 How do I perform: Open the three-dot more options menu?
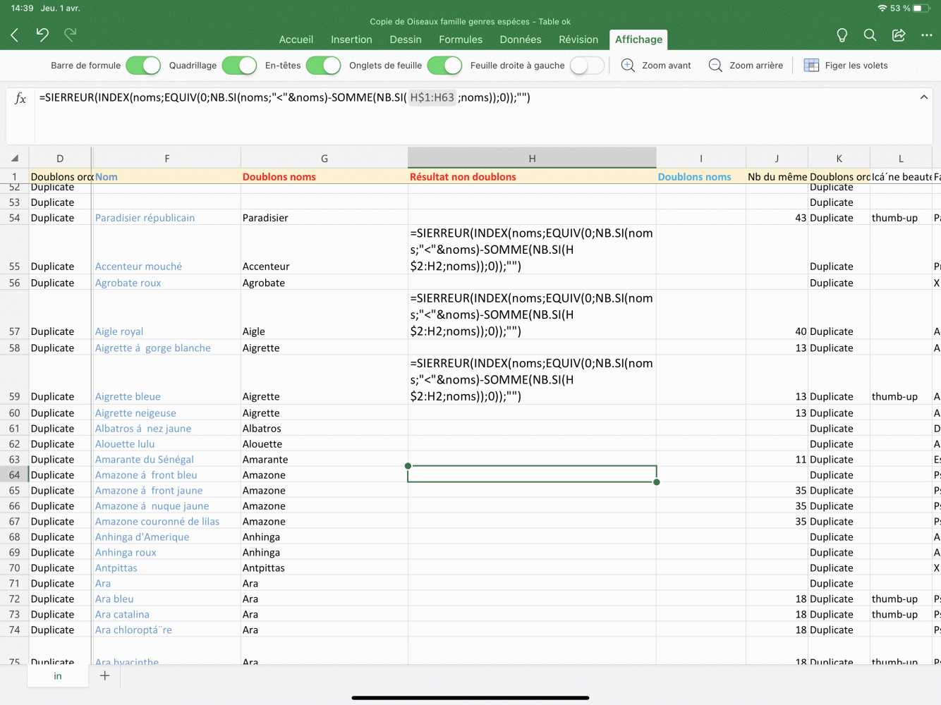pos(926,35)
